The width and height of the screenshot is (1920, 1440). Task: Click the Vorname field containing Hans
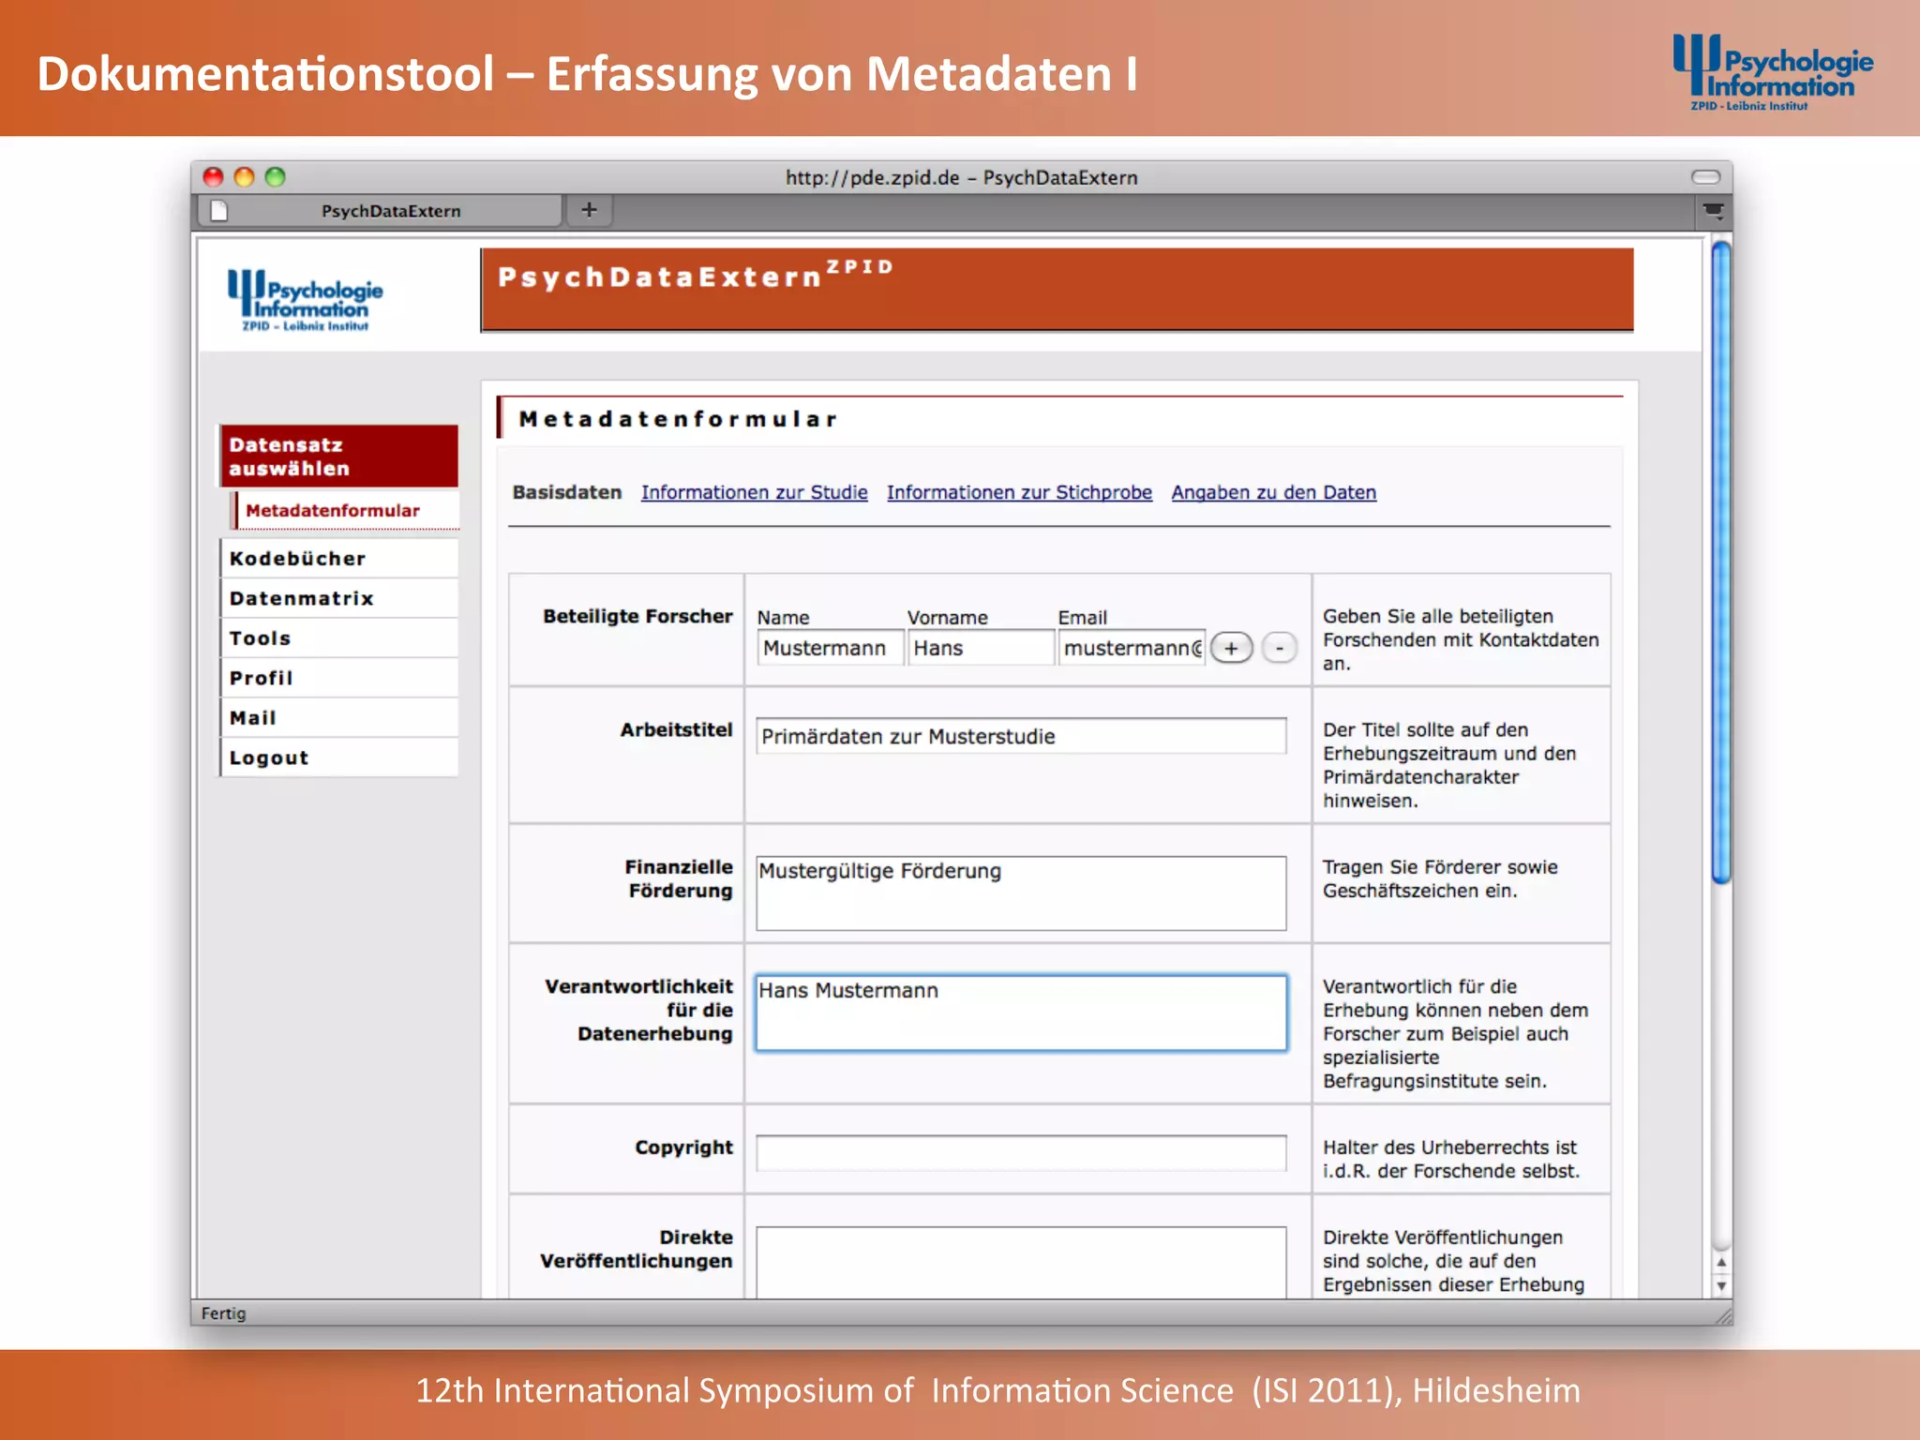tap(981, 648)
